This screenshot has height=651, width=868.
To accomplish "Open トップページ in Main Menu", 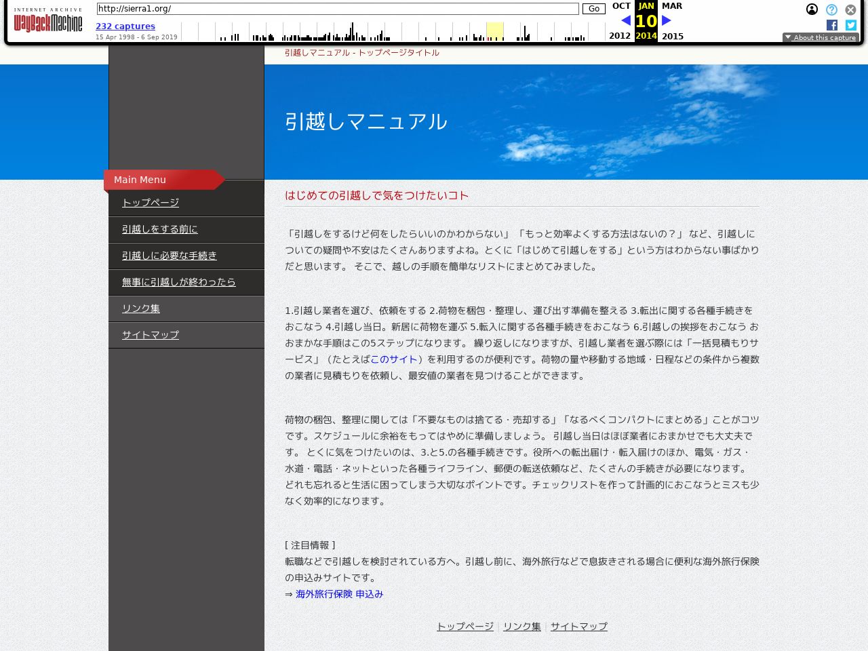I will [151, 203].
